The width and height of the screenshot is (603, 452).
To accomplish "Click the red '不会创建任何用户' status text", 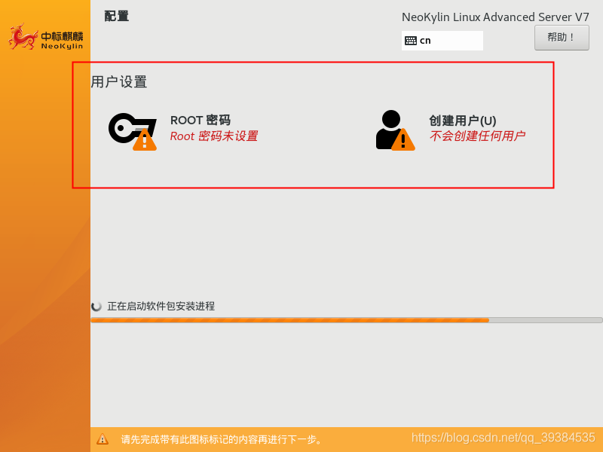I will click(x=477, y=136).
